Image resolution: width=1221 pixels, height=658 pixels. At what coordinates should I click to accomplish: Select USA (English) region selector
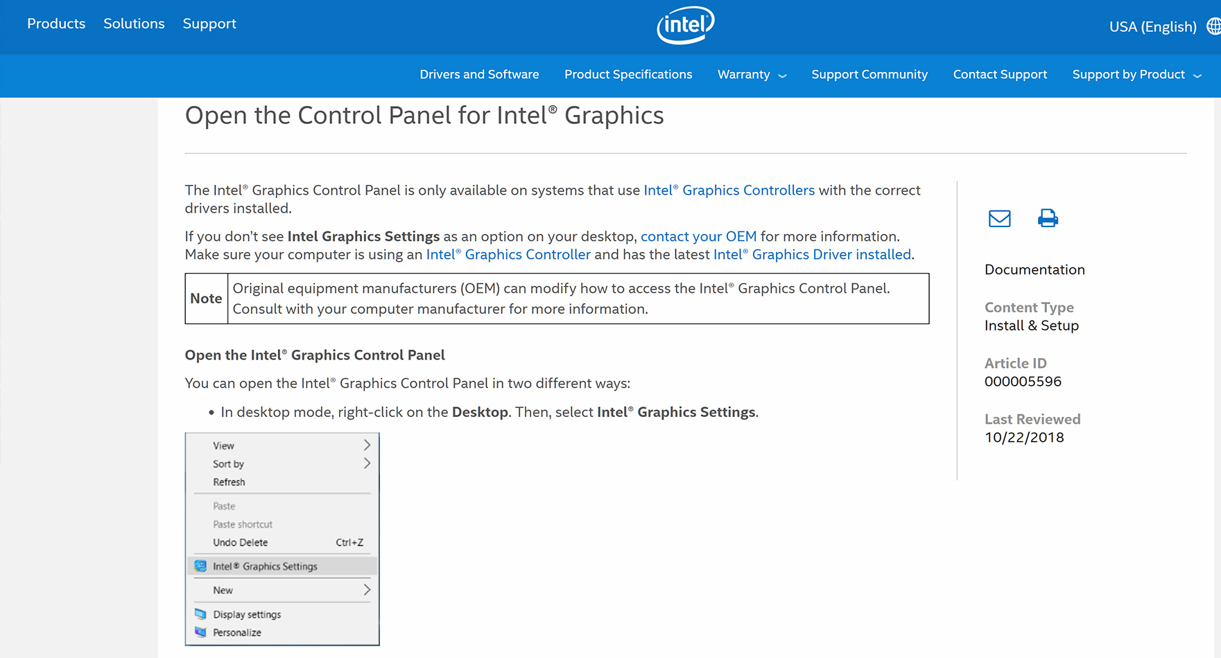[1152, 27]
